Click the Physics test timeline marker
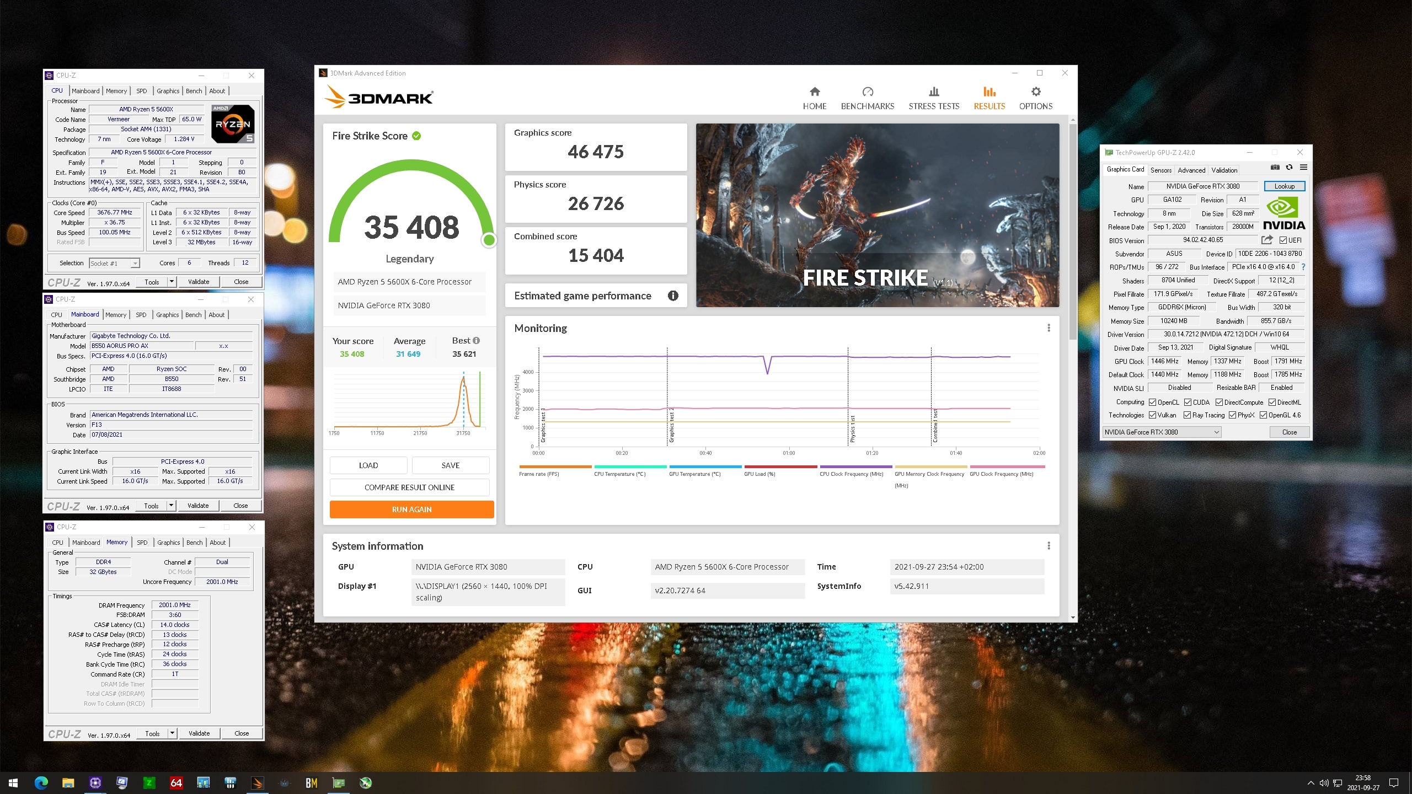The height and width of the screenshot is (794, 1412). 852,428
